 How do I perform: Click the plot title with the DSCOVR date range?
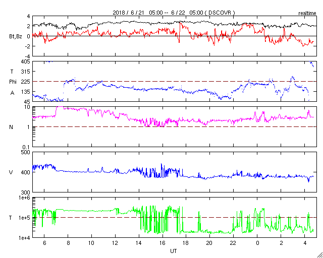point(174,13)
